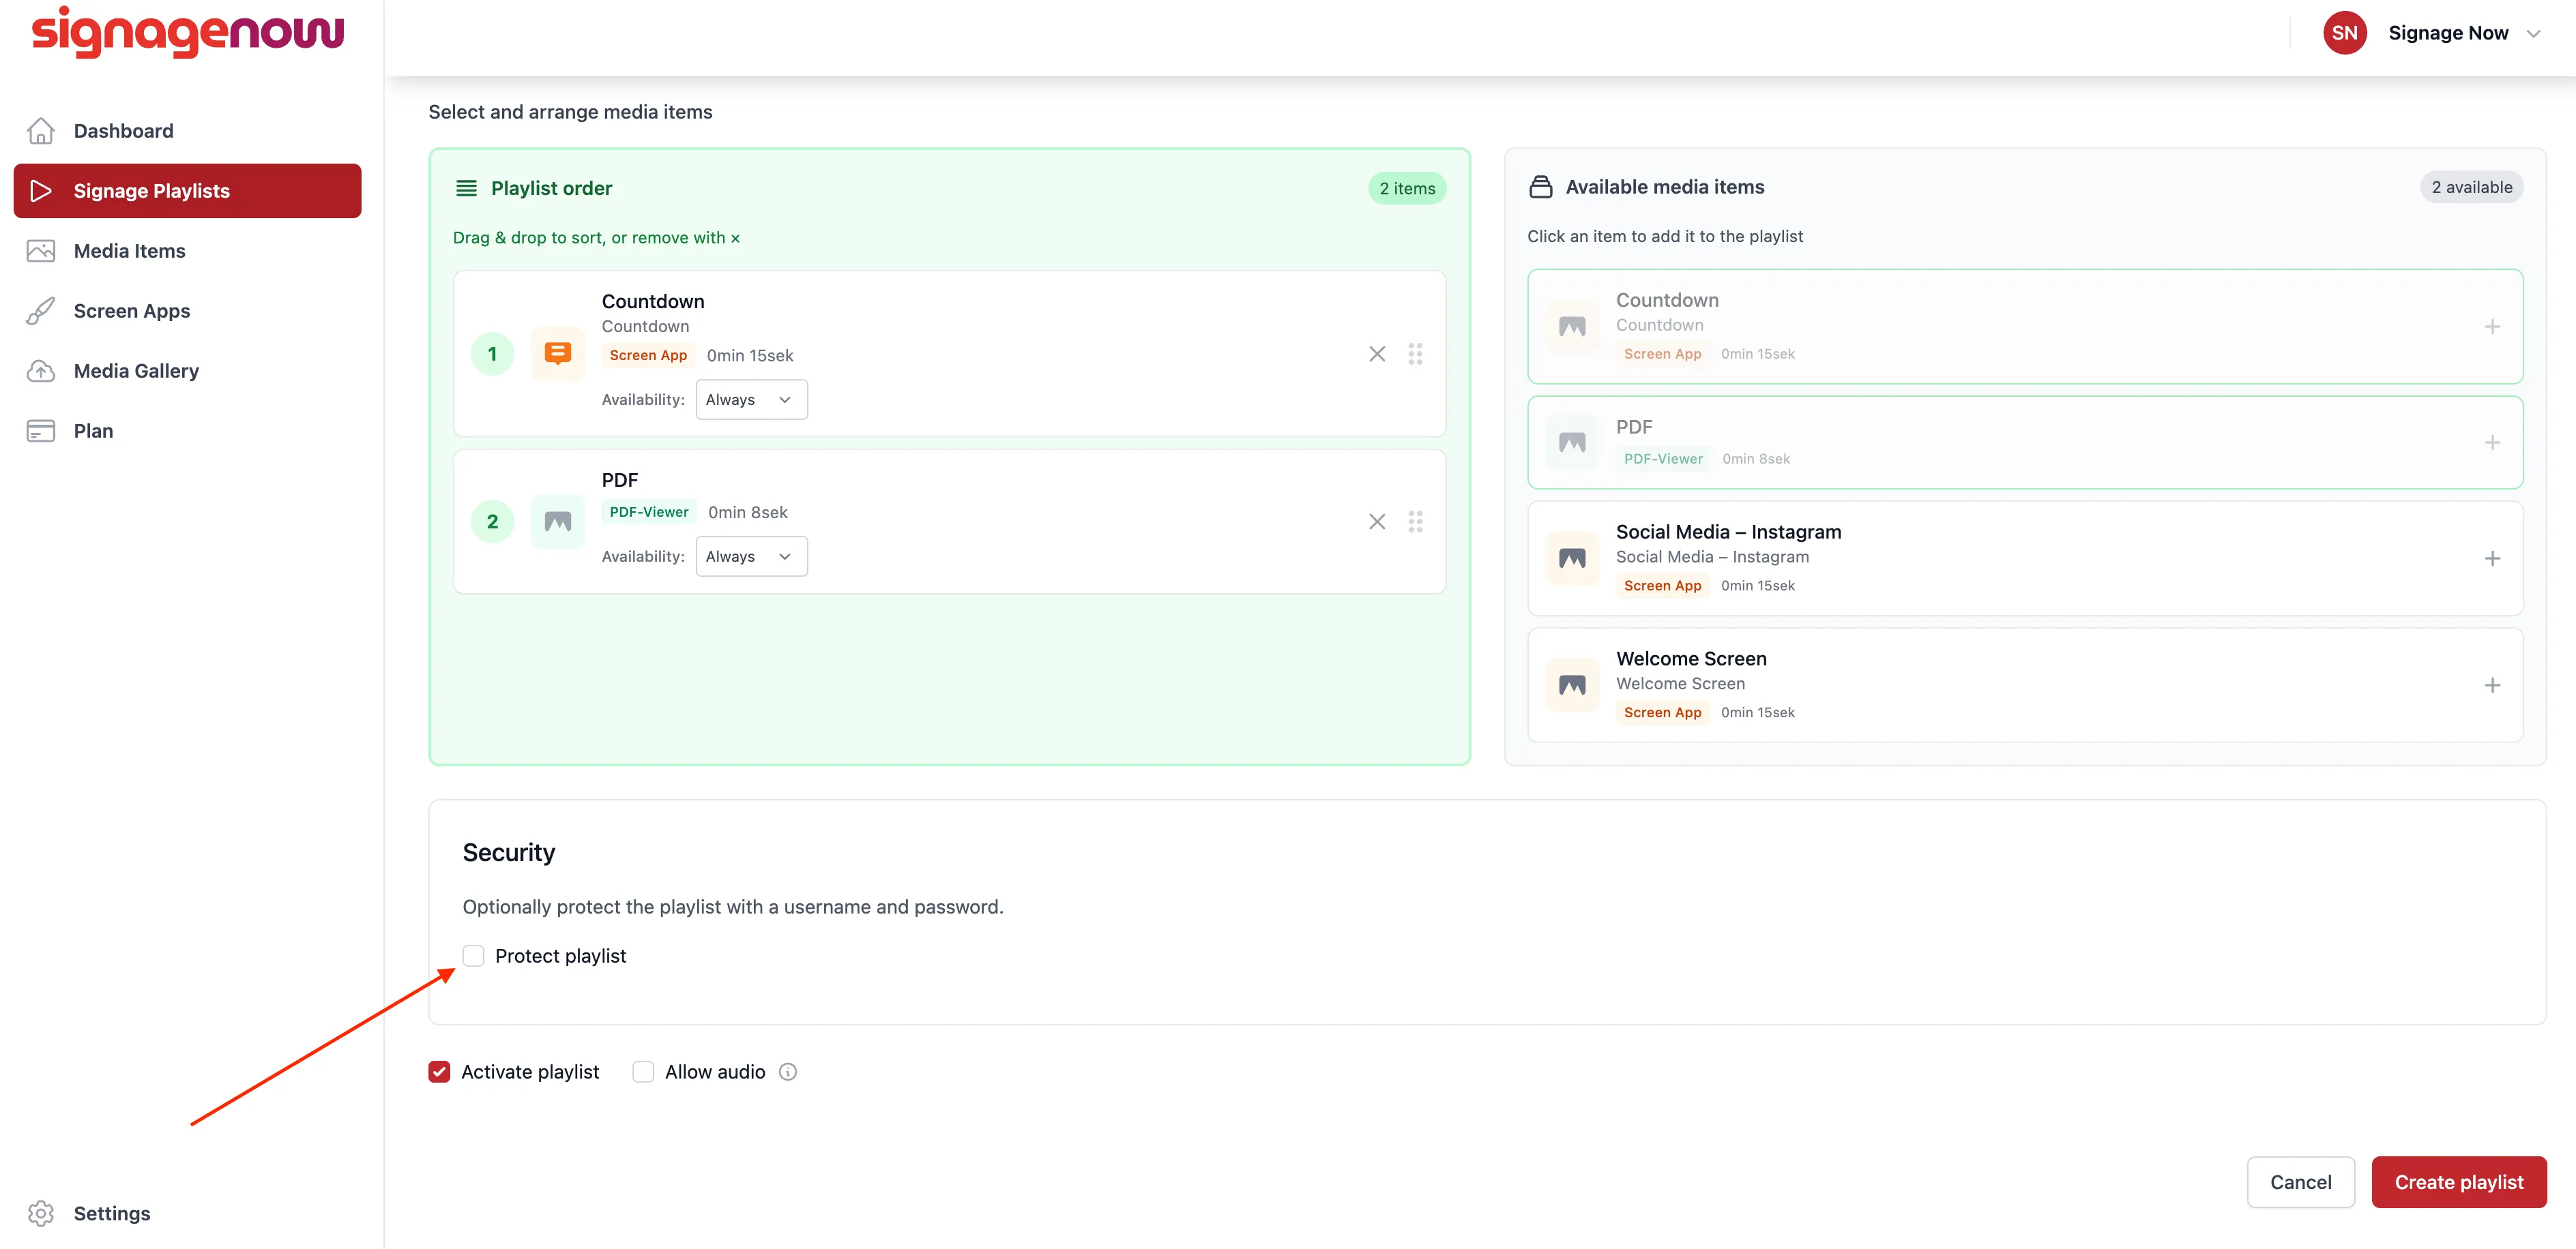Add available PDF item with plus
Viewport: 2576px width, 1249px height.
point(2492,442)
